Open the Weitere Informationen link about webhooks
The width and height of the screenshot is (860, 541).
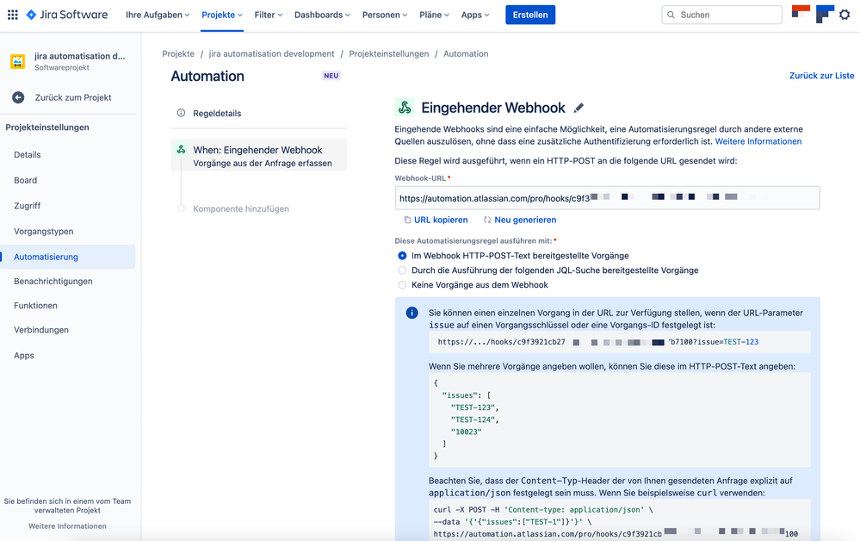[758, 141]
